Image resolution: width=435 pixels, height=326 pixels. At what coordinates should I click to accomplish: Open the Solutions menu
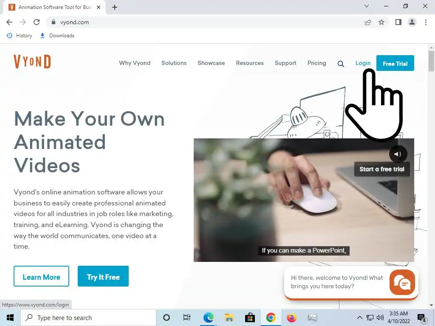pyautogui.click(x=174, y=63)
